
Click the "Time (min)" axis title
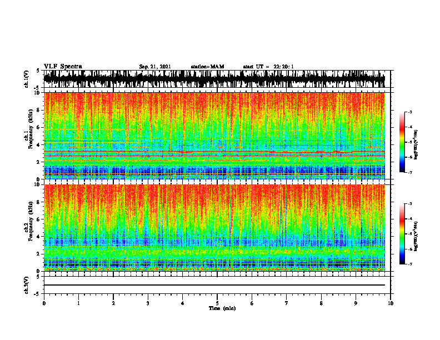tap(222, 308)
